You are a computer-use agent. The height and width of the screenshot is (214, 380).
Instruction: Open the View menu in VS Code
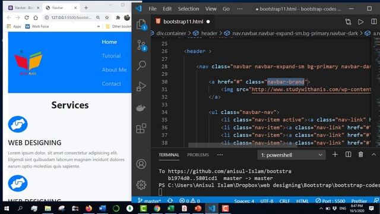[x=211, y=9]
